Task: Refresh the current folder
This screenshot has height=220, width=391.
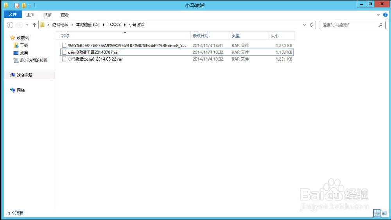Action: [x=312, y=25]
